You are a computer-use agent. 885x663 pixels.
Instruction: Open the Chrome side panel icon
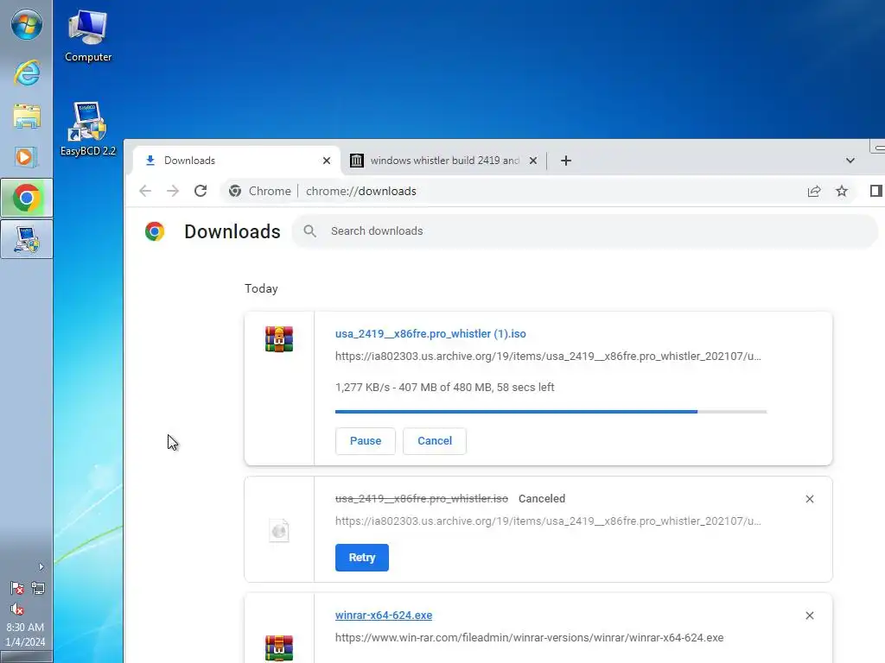point(876,191)
